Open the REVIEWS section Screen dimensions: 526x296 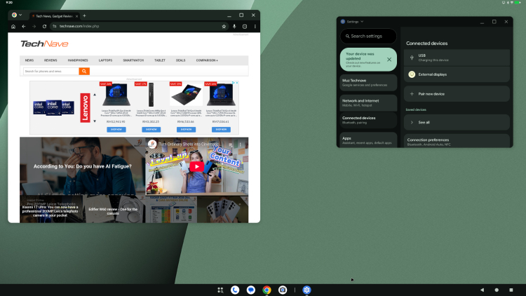pos(50,60)
